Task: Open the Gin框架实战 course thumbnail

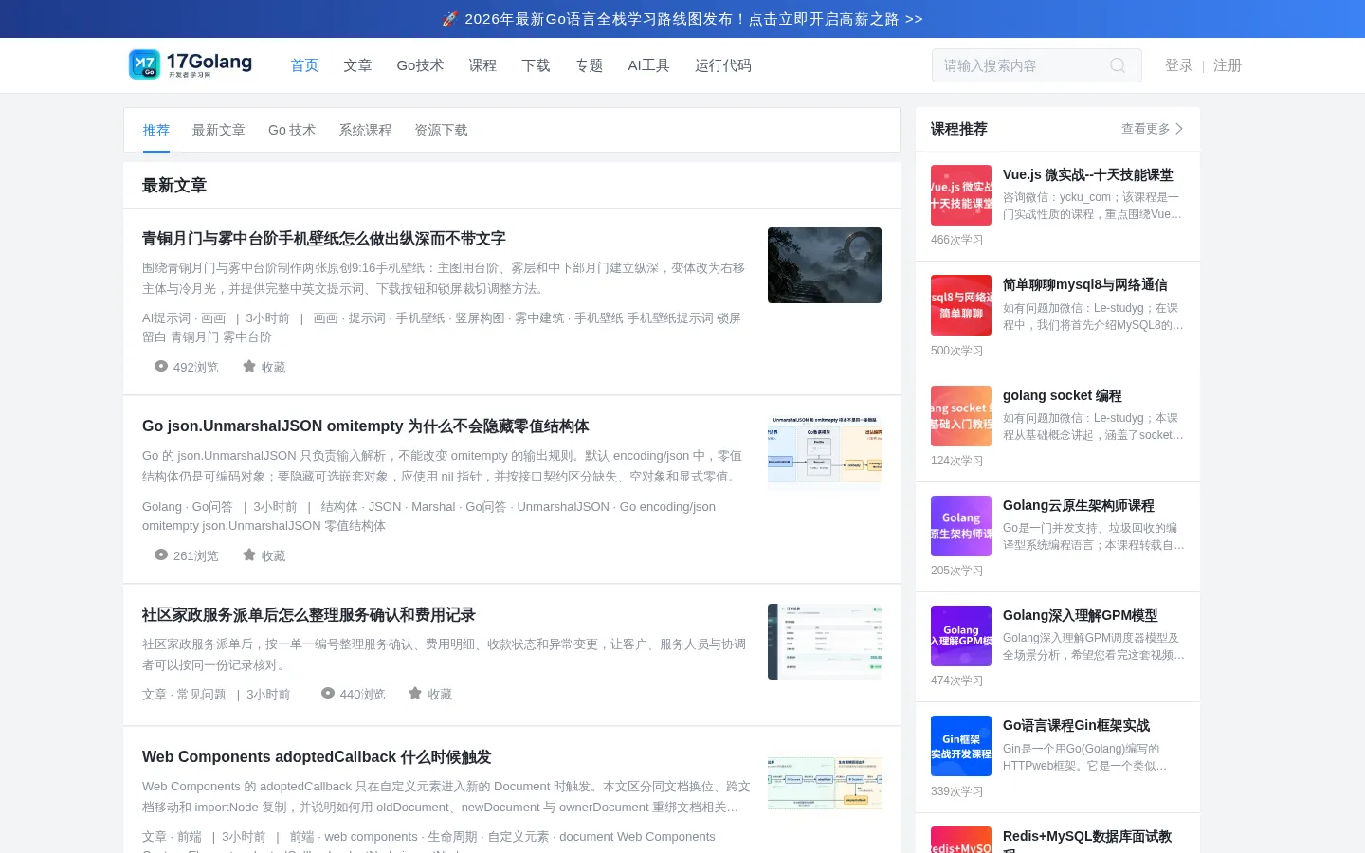Action: (961, 746)
